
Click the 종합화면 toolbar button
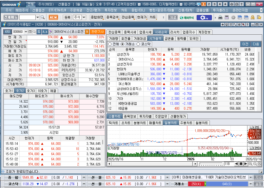pyautogui.click(x=97, y=17)
